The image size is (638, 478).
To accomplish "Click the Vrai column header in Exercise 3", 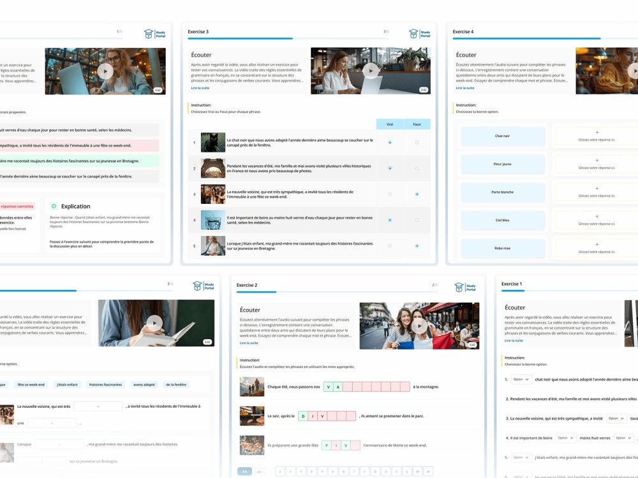I will tap(390, 124).
